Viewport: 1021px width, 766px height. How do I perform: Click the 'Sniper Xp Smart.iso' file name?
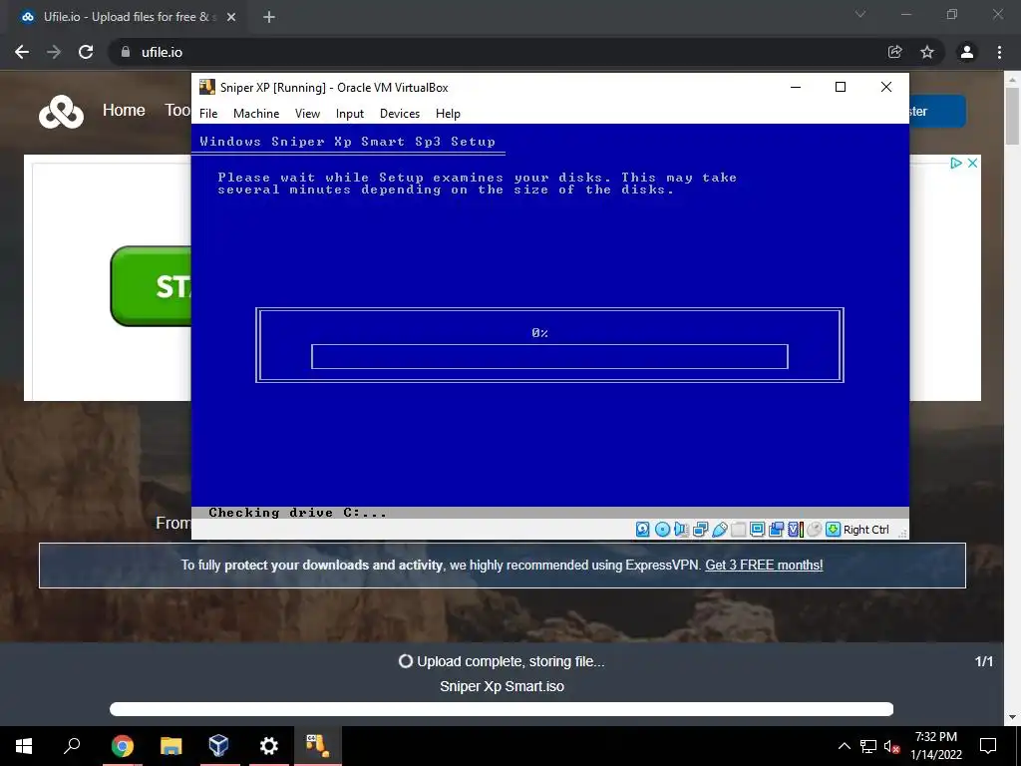(503, 686)
